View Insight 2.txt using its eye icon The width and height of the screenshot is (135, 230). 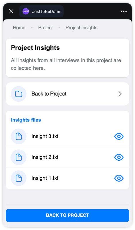coord(119,157)
